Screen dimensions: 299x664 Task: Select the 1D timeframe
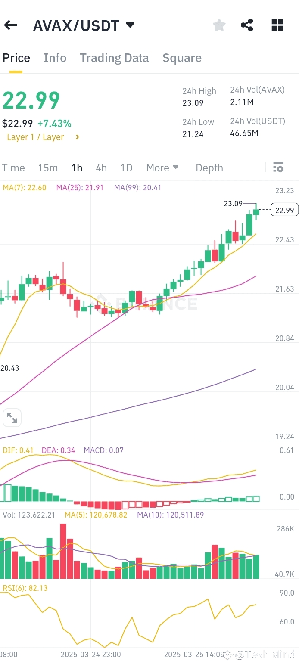(126, 168)
